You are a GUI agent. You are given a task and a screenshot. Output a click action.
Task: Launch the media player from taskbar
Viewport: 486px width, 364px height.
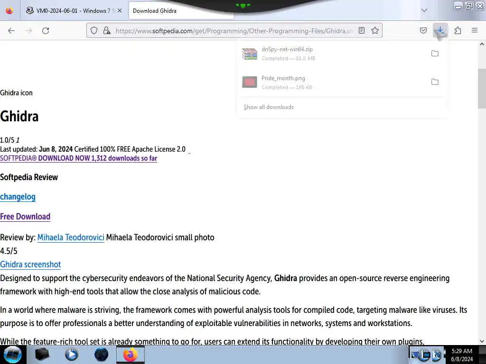point(71,355)
